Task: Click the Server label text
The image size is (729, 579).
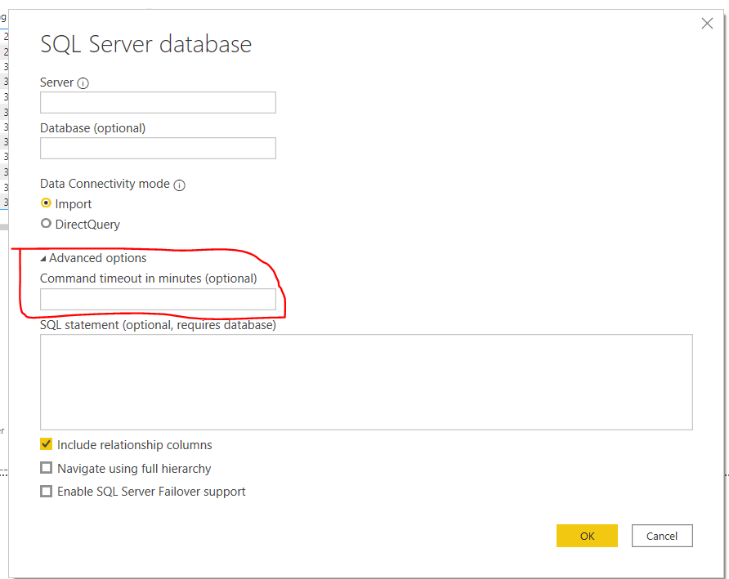Action: pos(57,82)
